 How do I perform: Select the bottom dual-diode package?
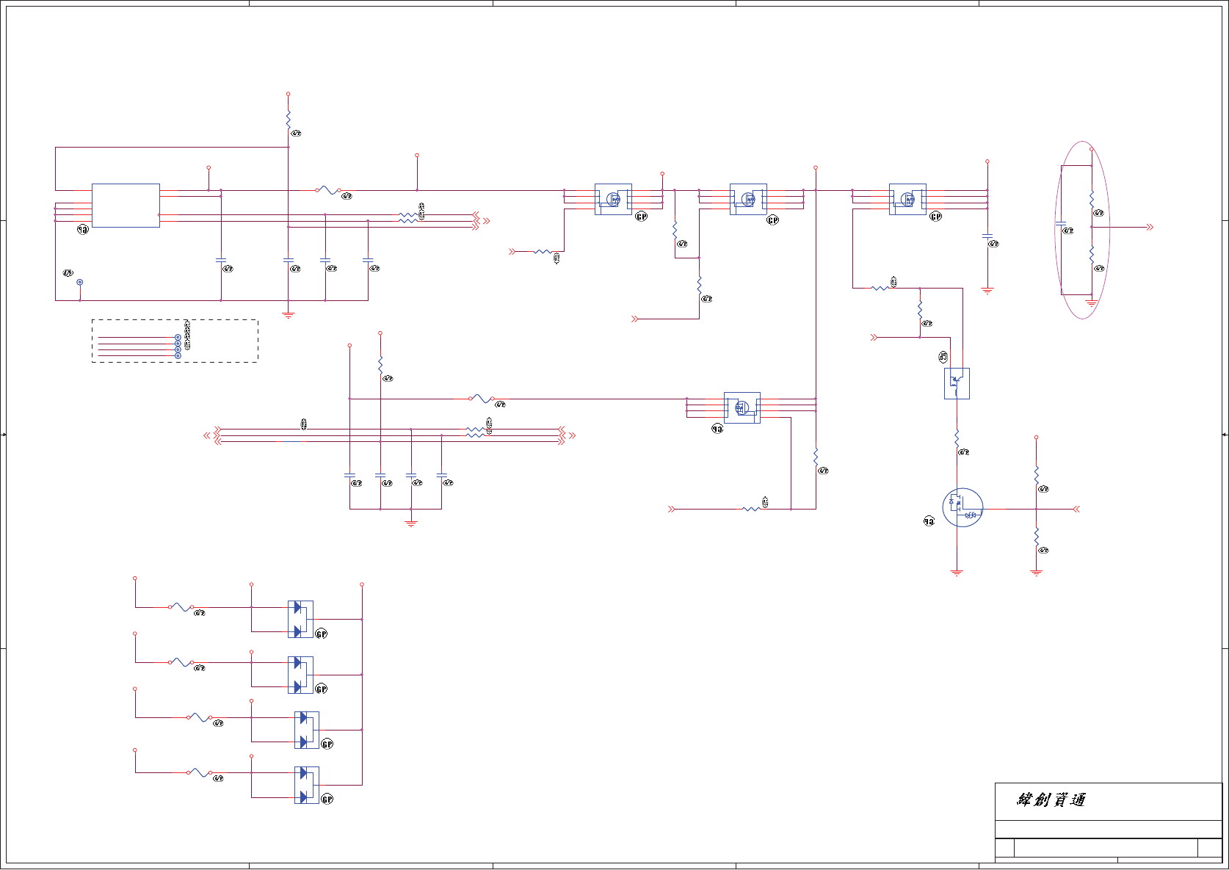[307, 785]
